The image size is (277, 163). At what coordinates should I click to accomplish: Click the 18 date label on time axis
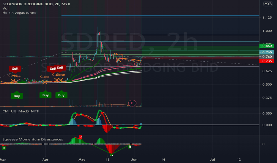point(108,159)
